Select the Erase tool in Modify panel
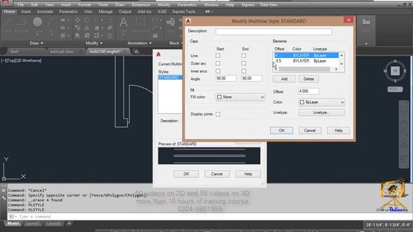This screenshot has height=232, width=413. coord(110,20)
